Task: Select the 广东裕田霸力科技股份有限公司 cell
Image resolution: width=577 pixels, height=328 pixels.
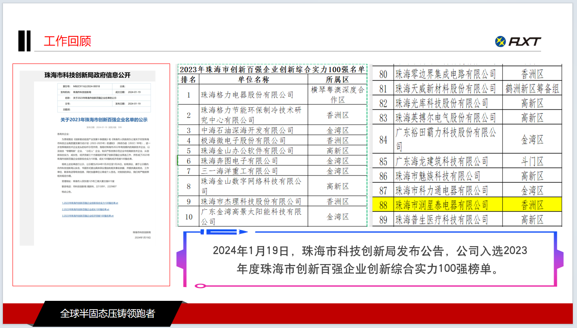Action: point(448,139)
